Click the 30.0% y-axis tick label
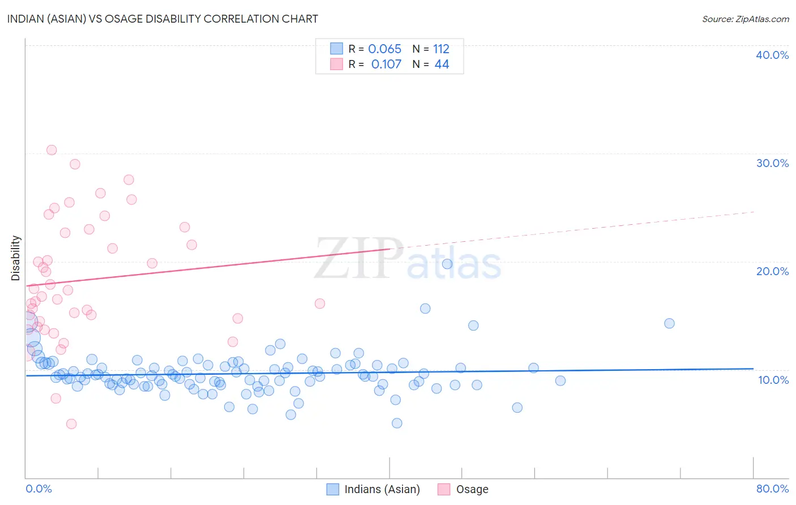Screen dimensions: 796x505 click(772, 163)
